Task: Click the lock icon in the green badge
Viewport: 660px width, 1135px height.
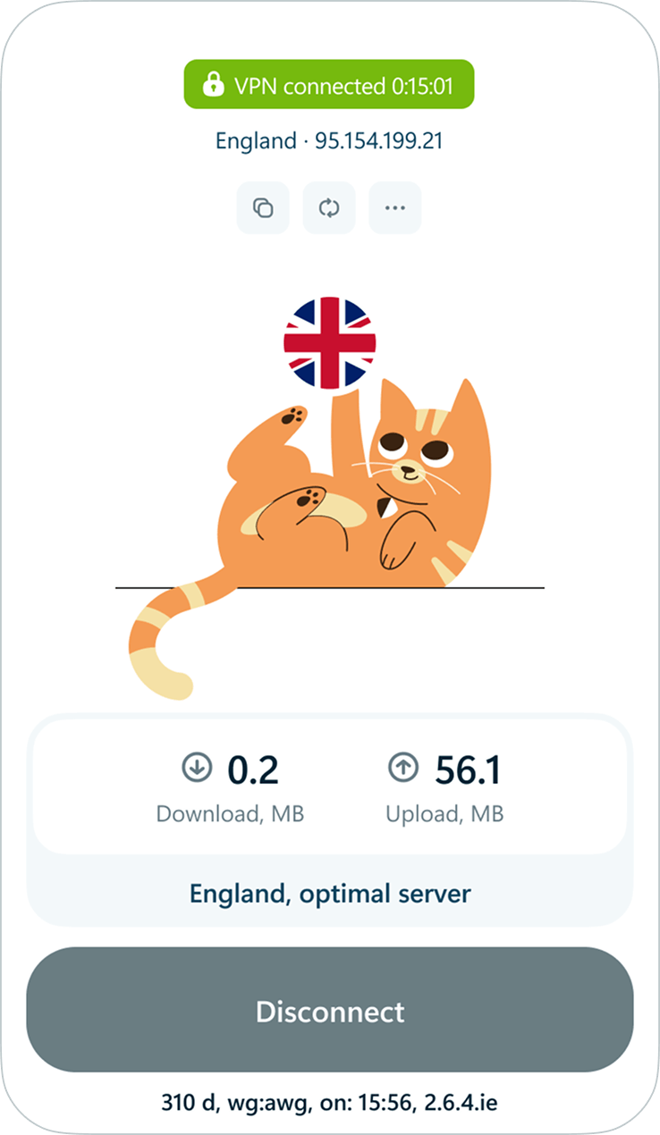Action: point(213,86)
